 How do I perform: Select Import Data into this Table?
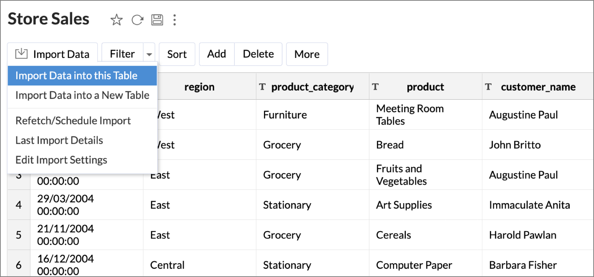(x=76, y=76)
